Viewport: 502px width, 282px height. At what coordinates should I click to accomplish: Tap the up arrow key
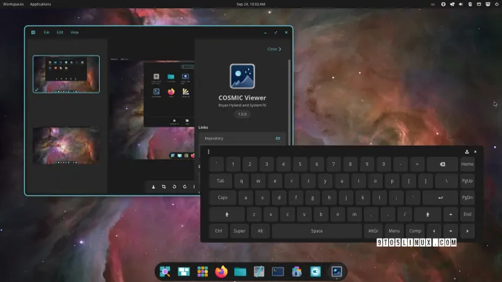click(x=450, y=214)
